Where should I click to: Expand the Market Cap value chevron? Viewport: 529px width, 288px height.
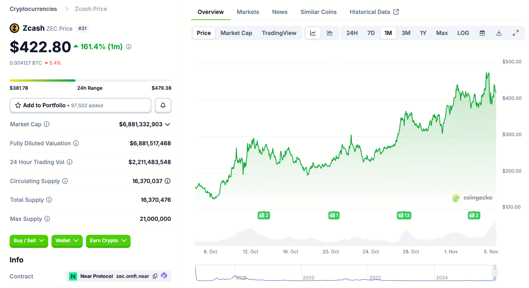(x=168, y=124)
